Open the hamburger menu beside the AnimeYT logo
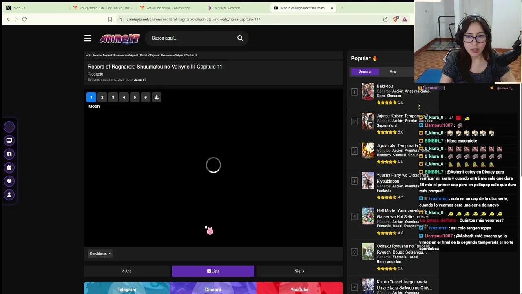Screen dimensions: 522x294 pos(88,38)
